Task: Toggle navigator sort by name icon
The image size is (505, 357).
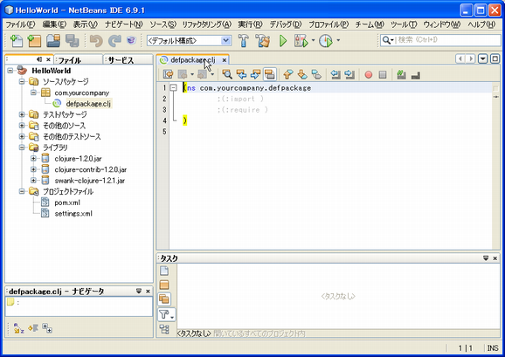Action: click(19, 328)
